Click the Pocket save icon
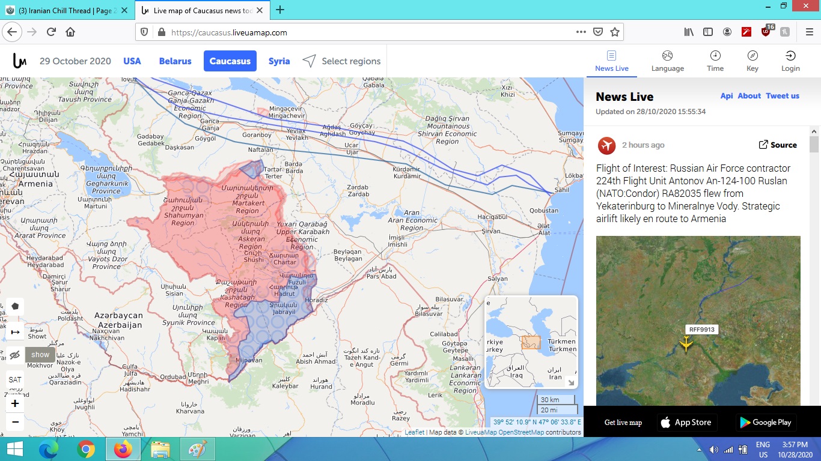 (598, 32)
